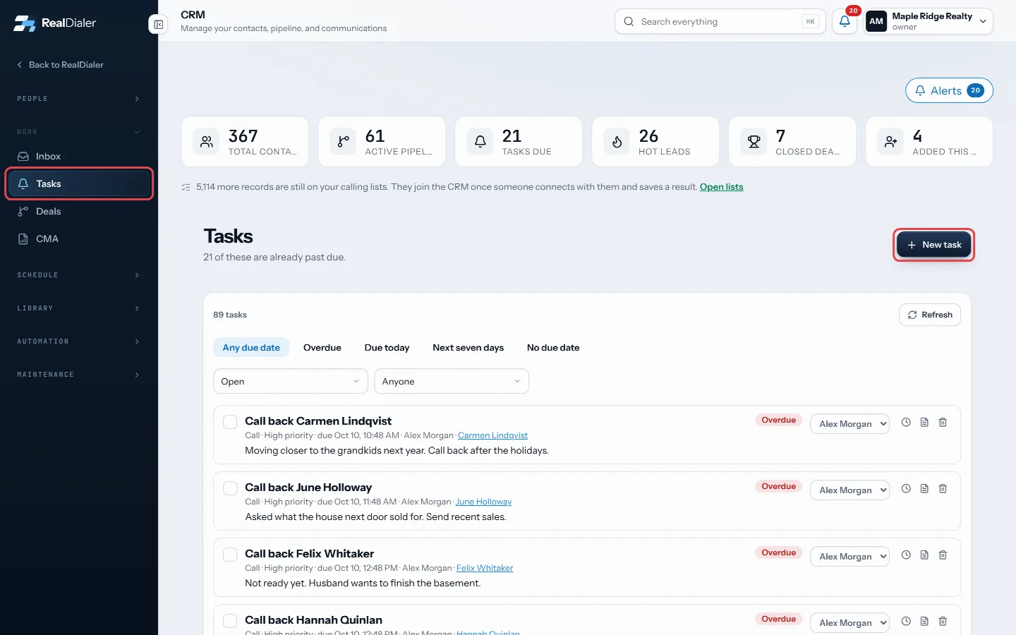
Task: Expand the Maintenance sidebar section
Action: (x=79, y=375)
